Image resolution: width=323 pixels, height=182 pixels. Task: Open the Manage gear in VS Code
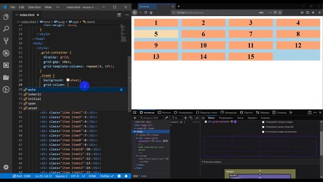6,167
